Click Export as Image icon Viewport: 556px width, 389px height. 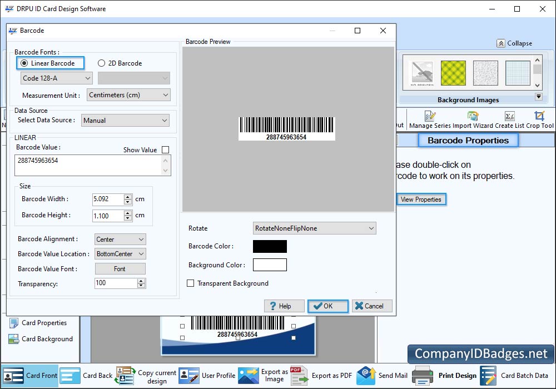(249, 376)
